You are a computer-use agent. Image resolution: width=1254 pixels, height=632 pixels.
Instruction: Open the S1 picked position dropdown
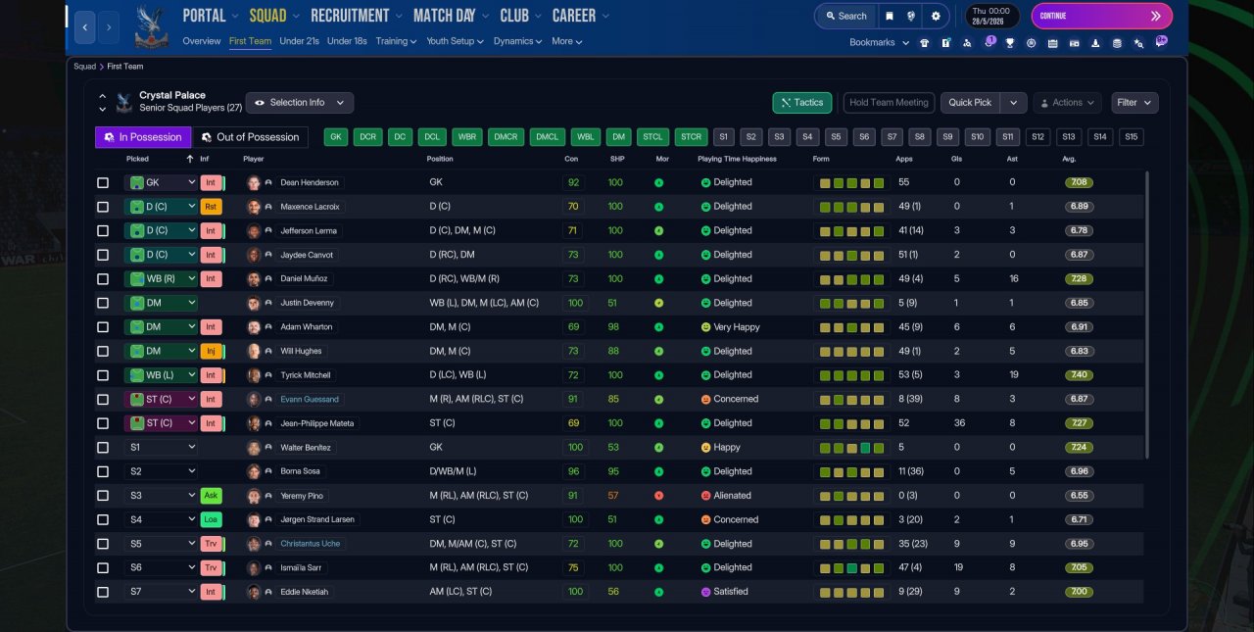(x=162, y=448)
